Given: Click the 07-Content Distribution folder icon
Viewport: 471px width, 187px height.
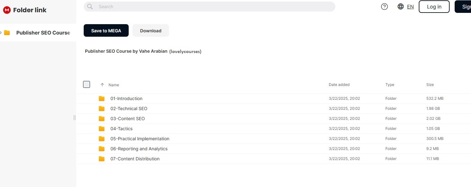Looking at the screenshot, I should (x=102, y=159).
